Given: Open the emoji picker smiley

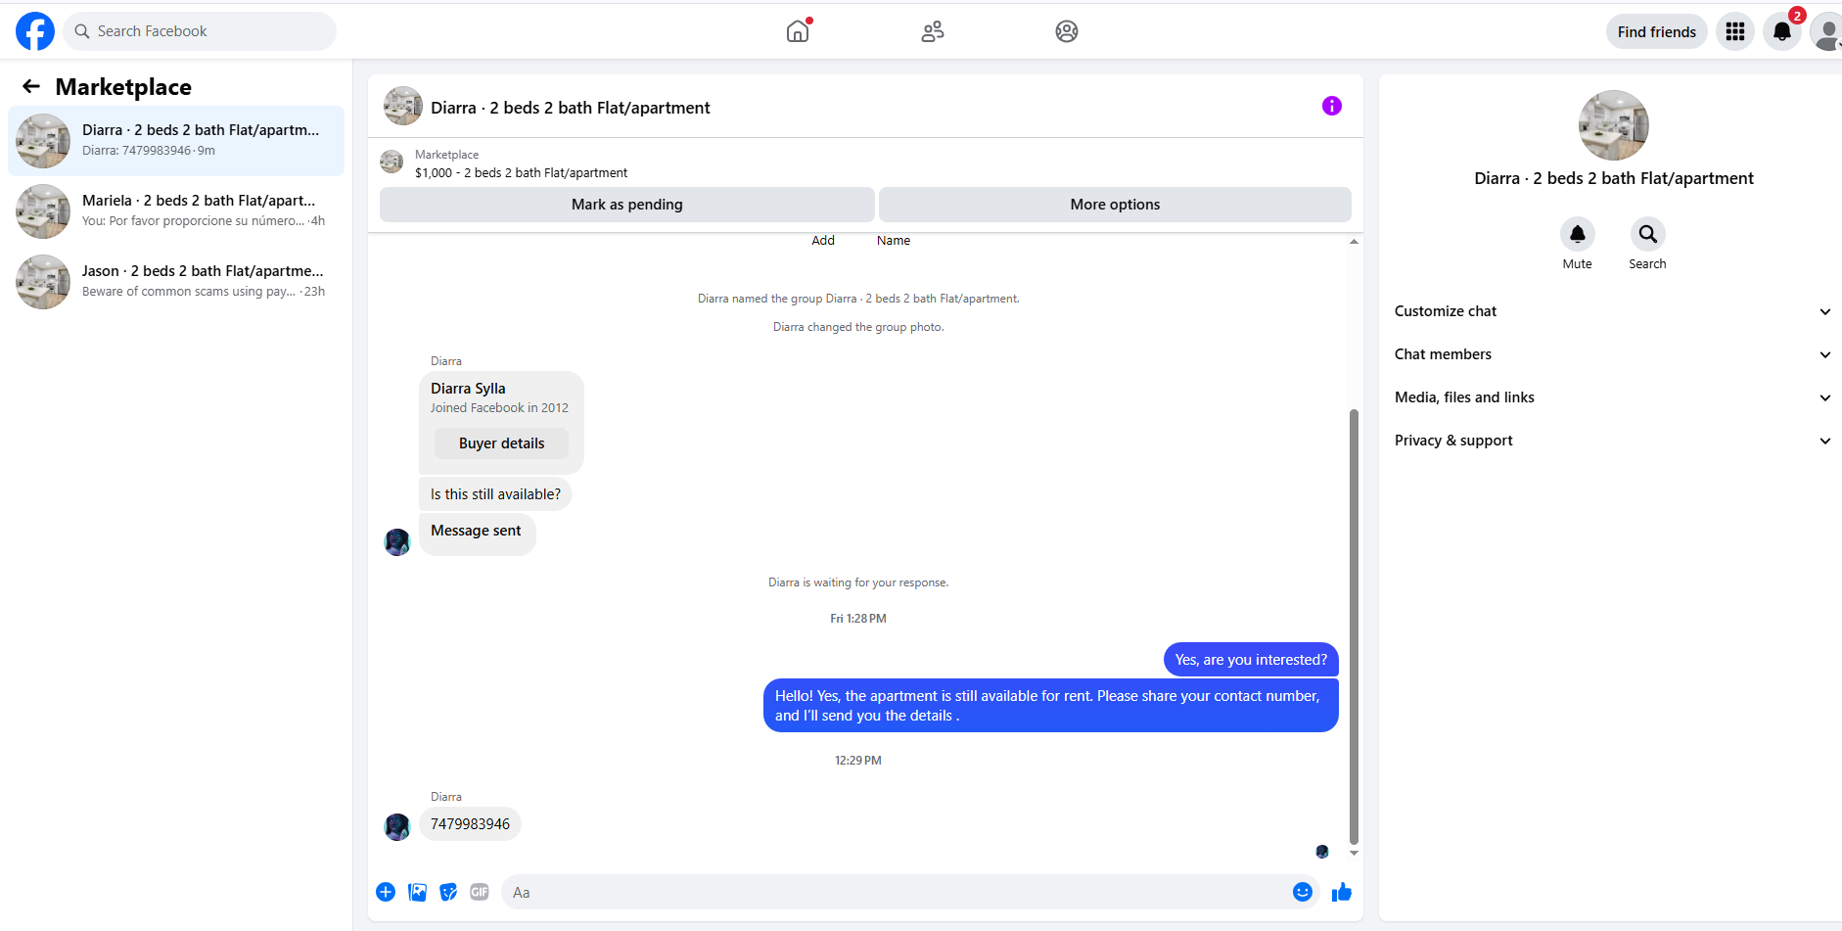Looking at the screenshot, I should pyautogui.click(x=1303, y=892).
